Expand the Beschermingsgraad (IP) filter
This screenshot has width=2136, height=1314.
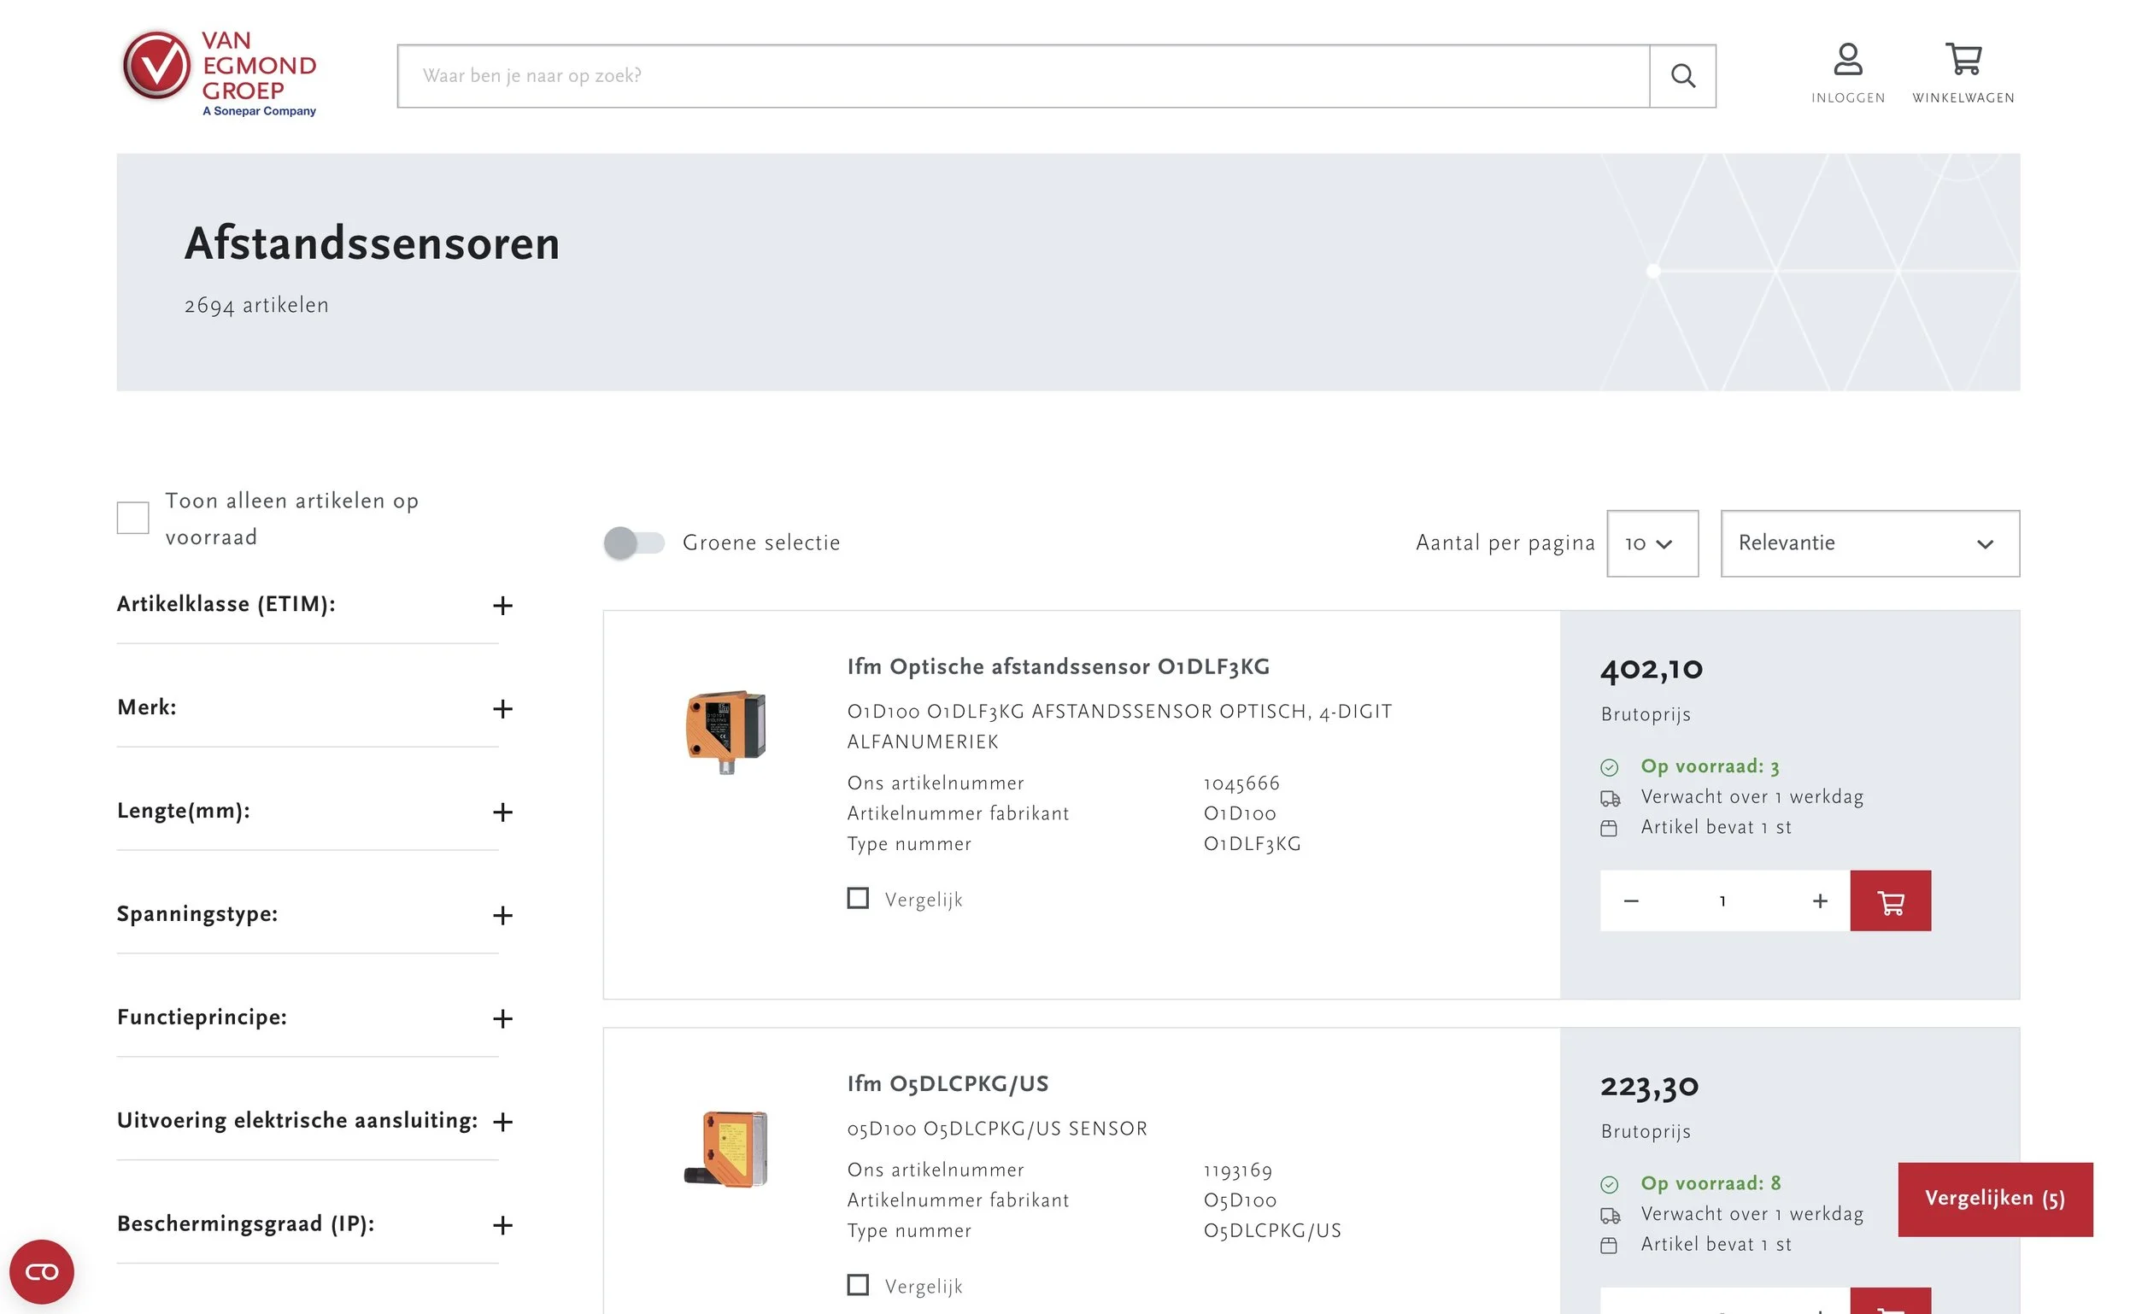coord(502,1226)
